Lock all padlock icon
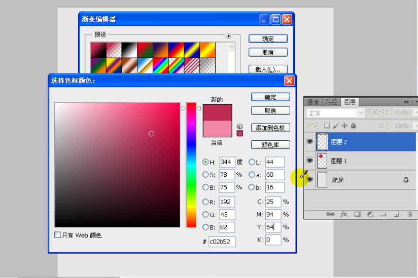The width and height of the screenshot is (418, 278). pyautogui.click(x=353, y=126)
